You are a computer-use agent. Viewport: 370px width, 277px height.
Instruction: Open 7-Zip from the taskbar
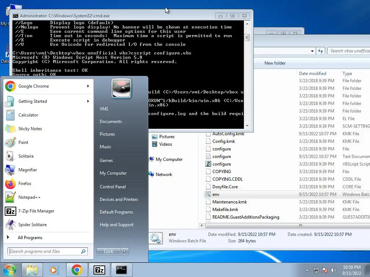[99, 270]
